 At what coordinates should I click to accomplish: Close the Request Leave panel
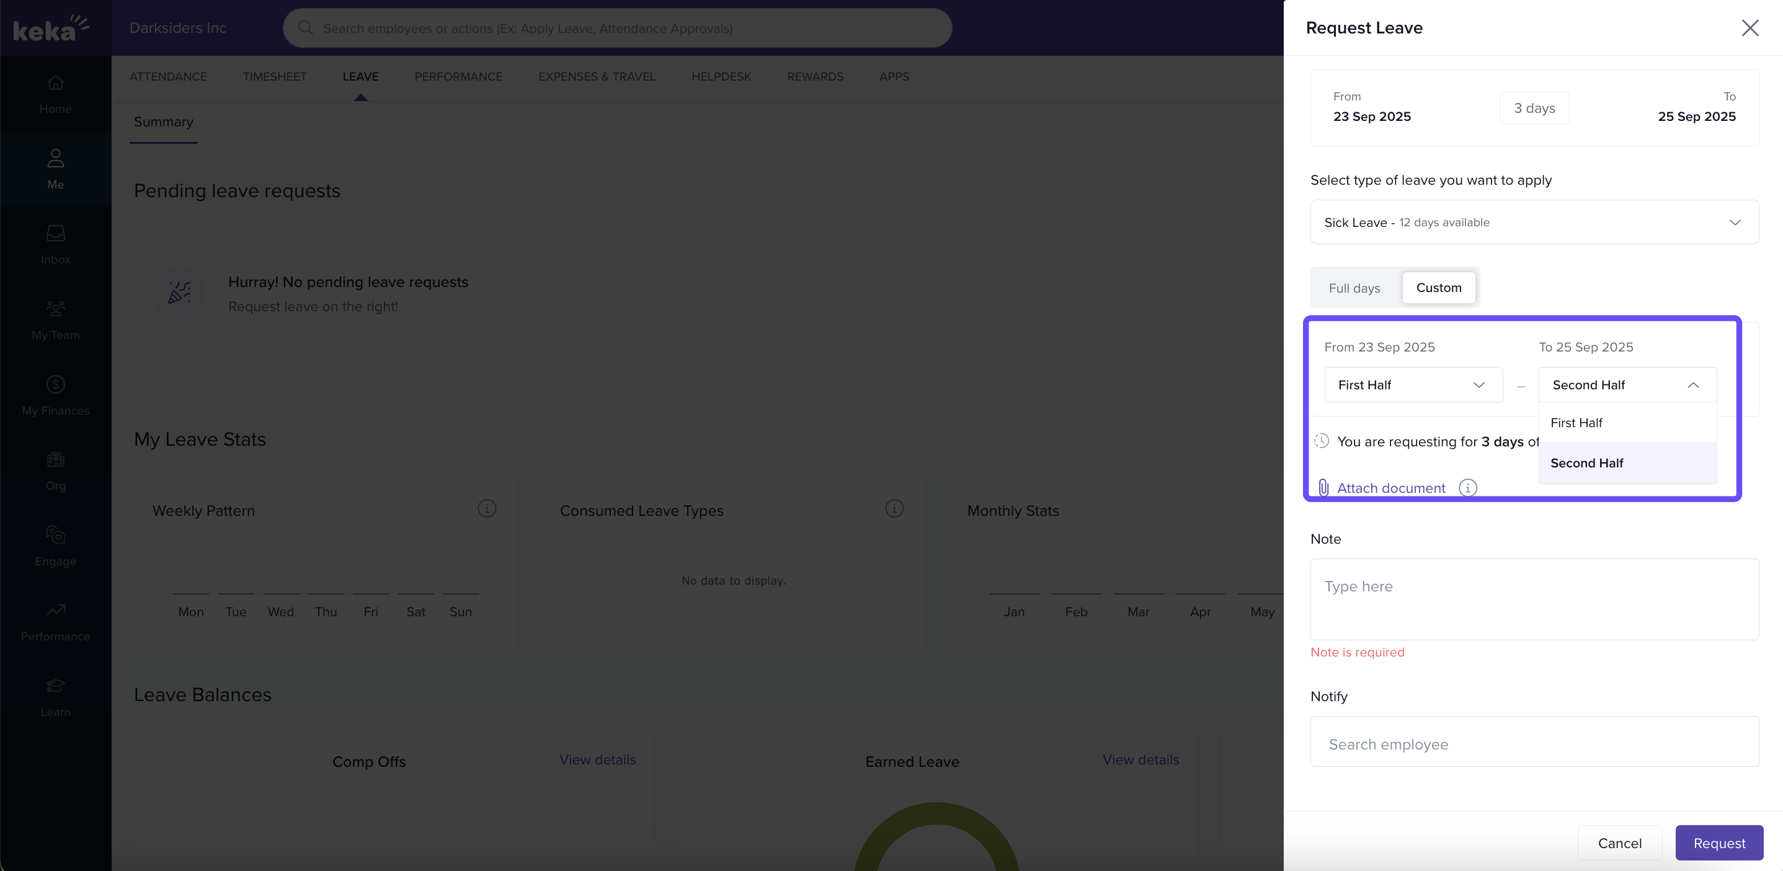click(x=1749, y=28)
